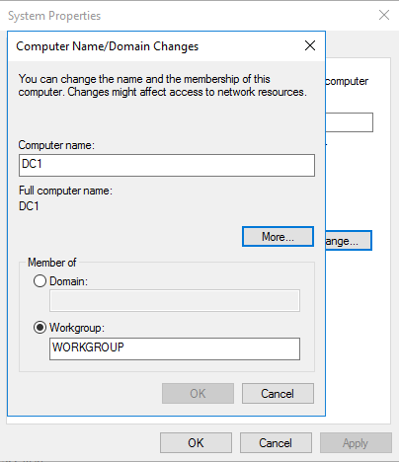The width and height of the screenshot is (399, 462).
Task: Close the Computer Name/Domain Changes dialog
Action: coord(310,45)
